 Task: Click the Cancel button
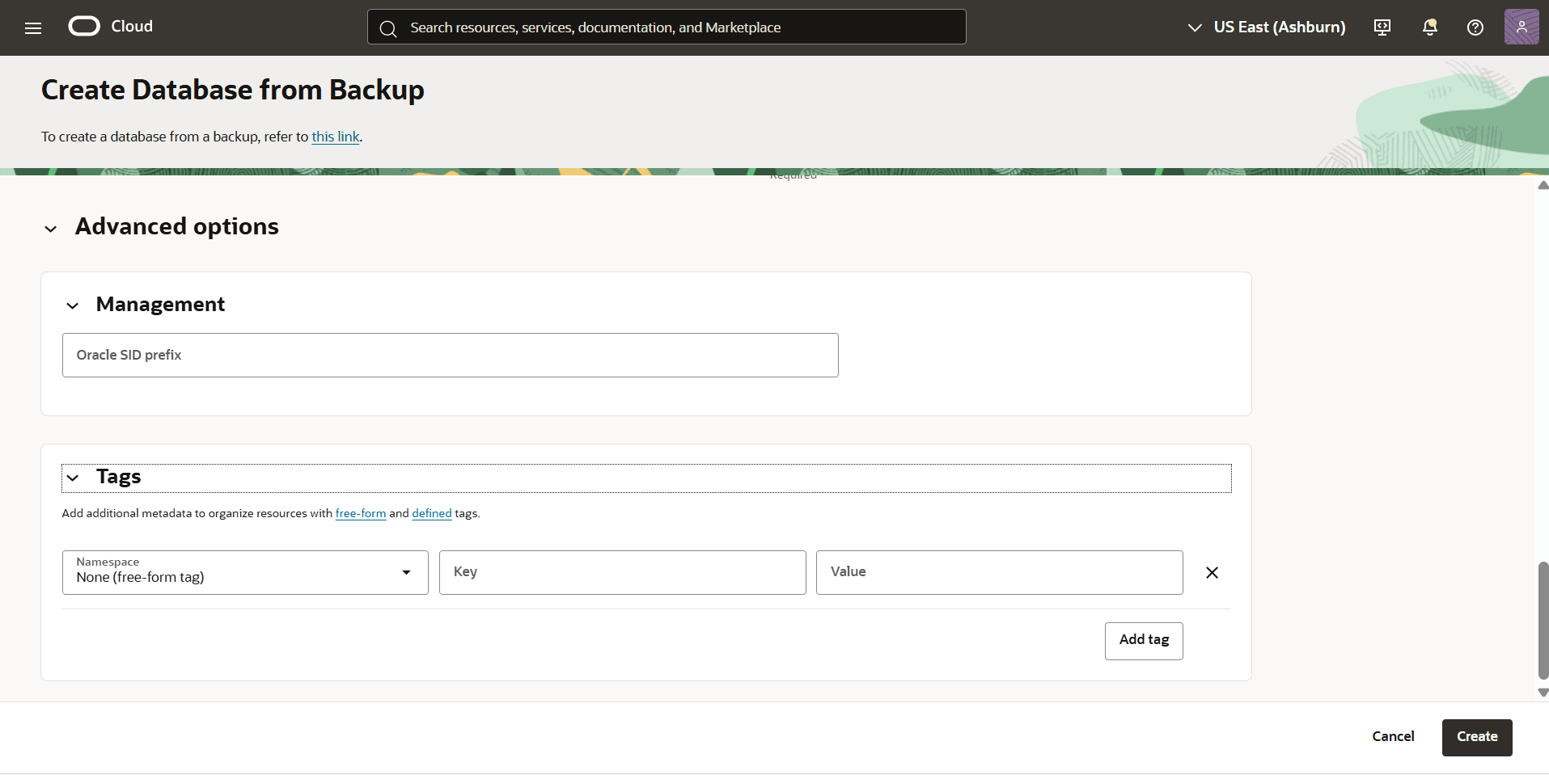pyautogui.click(x=1393, y=736)
